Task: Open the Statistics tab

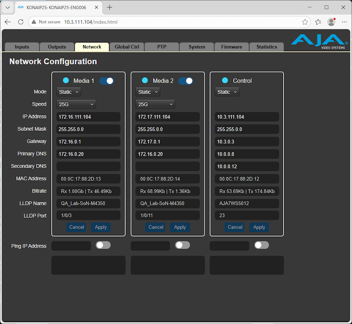Action: click(x=267, y=47)
